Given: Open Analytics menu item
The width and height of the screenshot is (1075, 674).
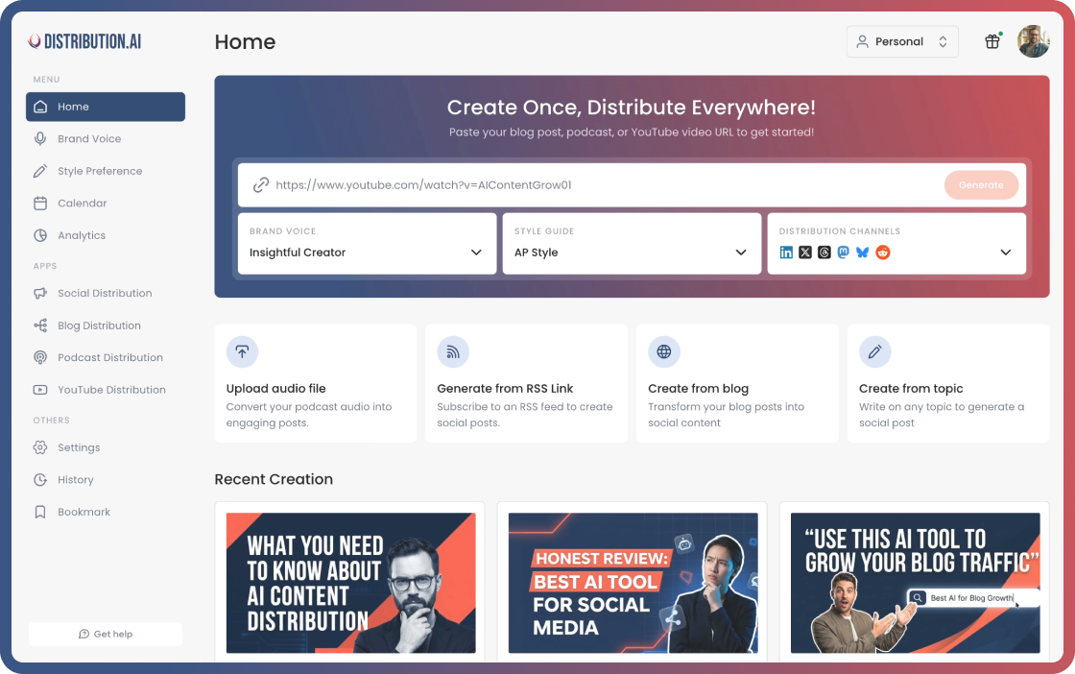Looking at the screenshot, I should [106, 235].
